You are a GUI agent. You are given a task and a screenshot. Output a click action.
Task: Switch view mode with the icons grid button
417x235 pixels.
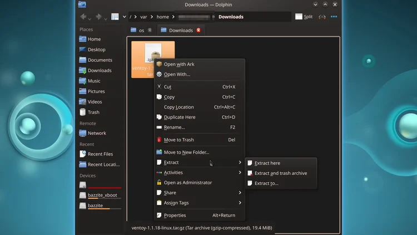tap(115, 17)
